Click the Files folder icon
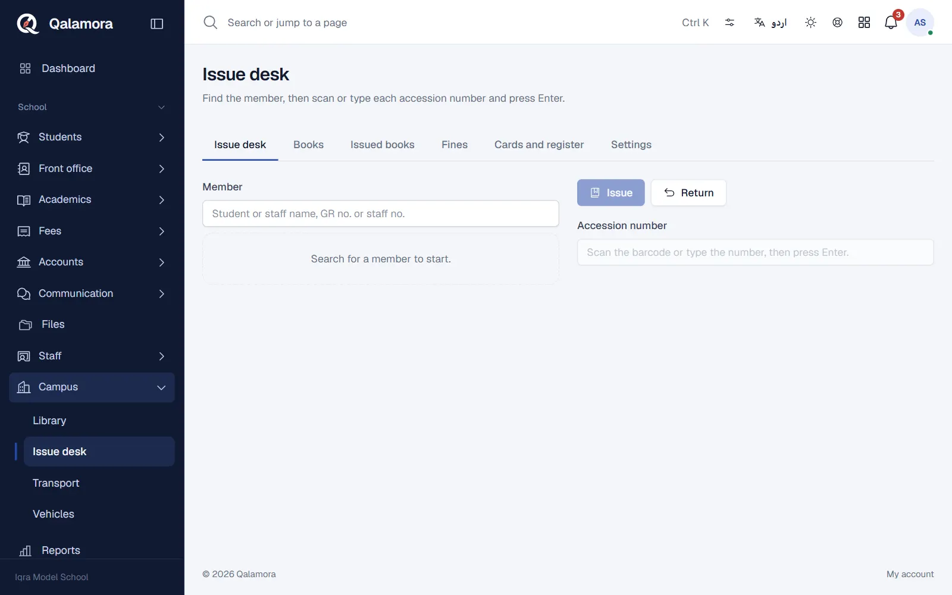952x595 pixels. pyautogui.click(x=25, y=325)
